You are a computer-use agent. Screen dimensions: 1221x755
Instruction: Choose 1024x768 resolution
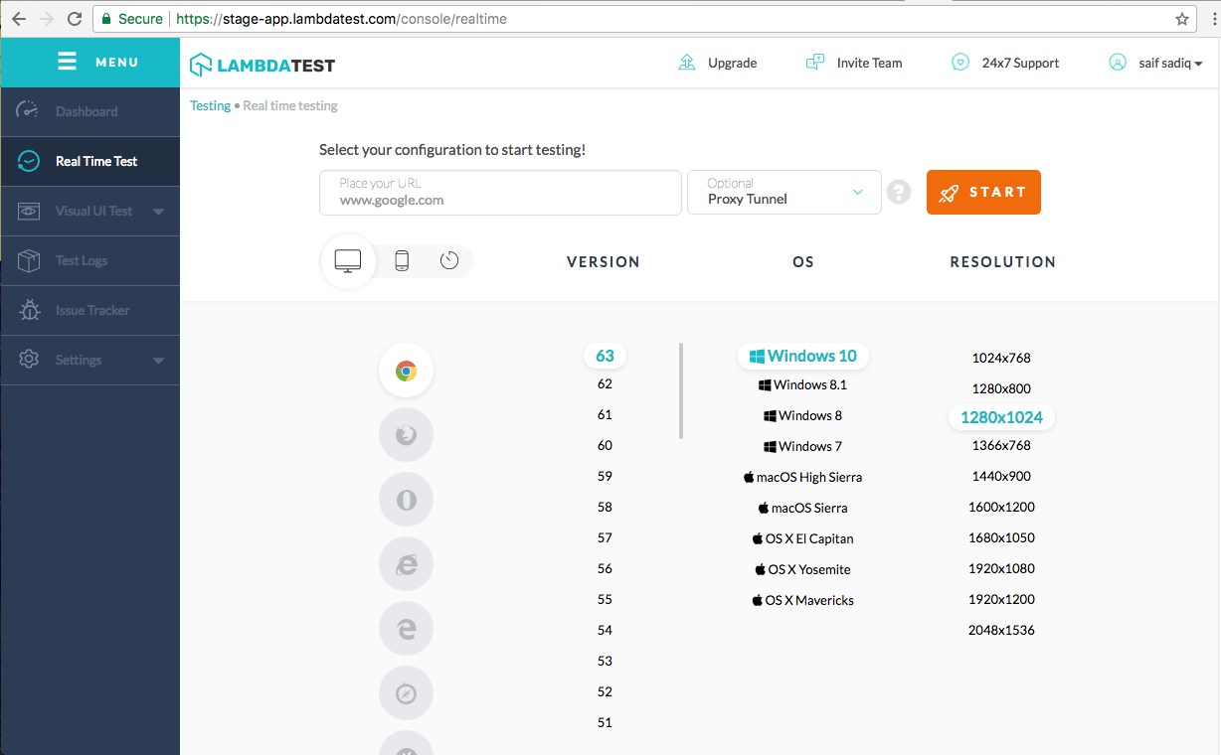coord(1001,359)
